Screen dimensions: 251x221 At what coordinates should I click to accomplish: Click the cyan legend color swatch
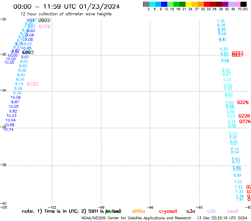[152, 4]
